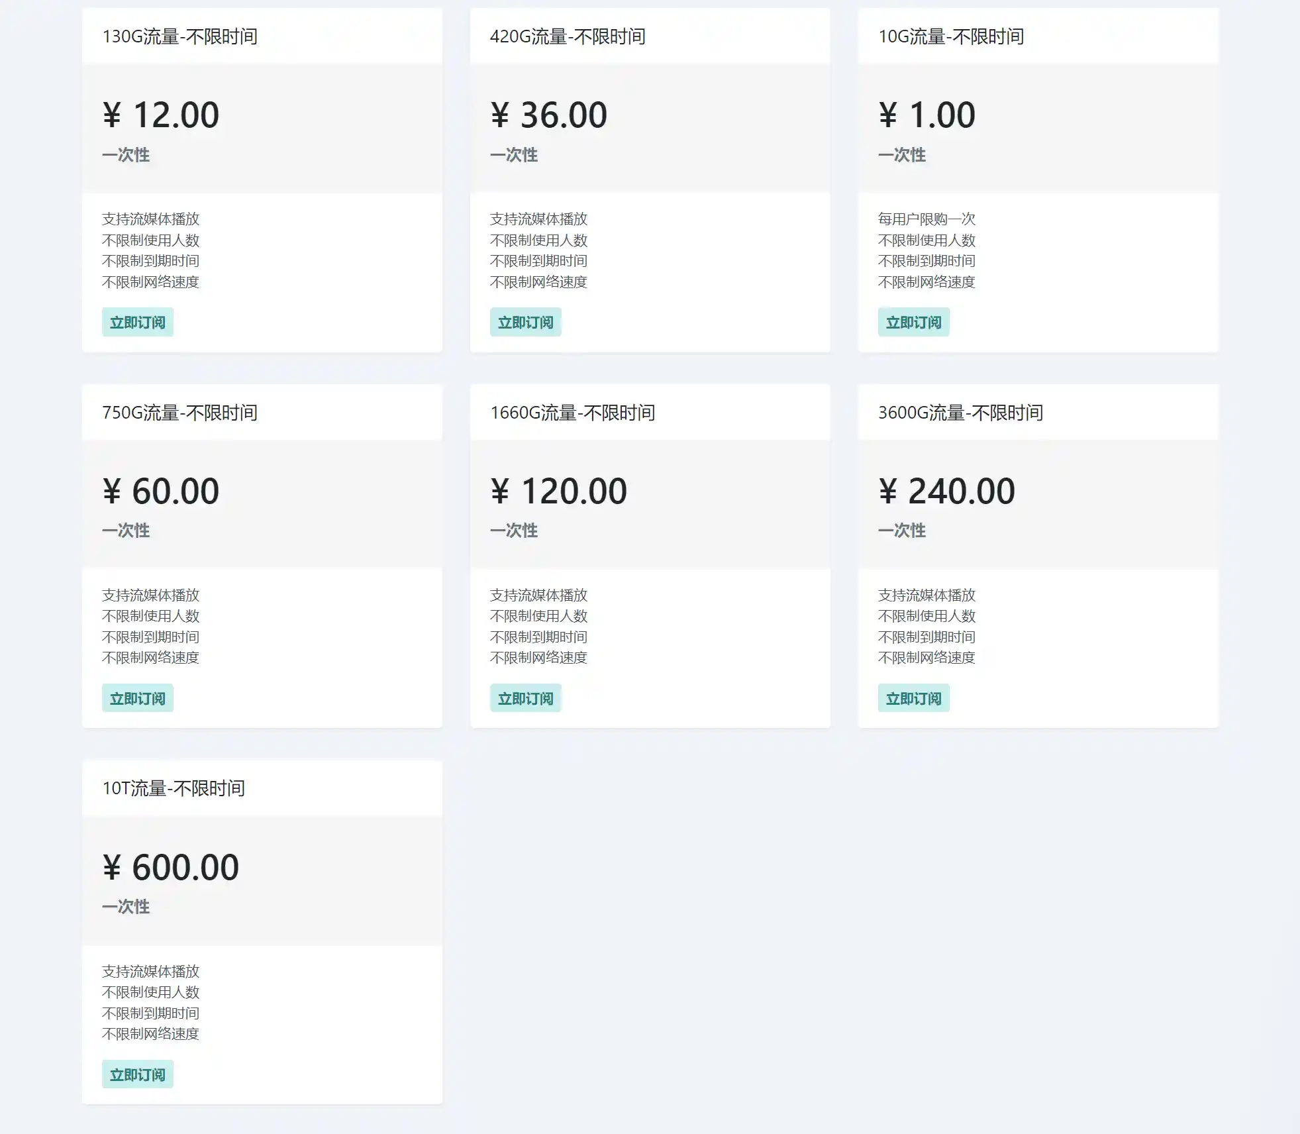Image resolution: width=1300 pixels, height=1134 pixels.
Task: Click the ¥ 36.00 price
Action: [548, 115]
